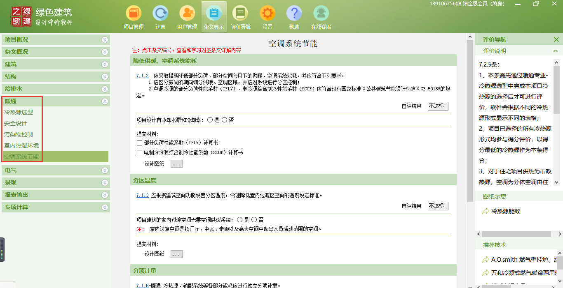This screenshot has height=288, width=563.
Task: Check 部分负荷性能系数（IPLV）计算书 checkbox
Action: pyautogui.click(x=139, y=143)
